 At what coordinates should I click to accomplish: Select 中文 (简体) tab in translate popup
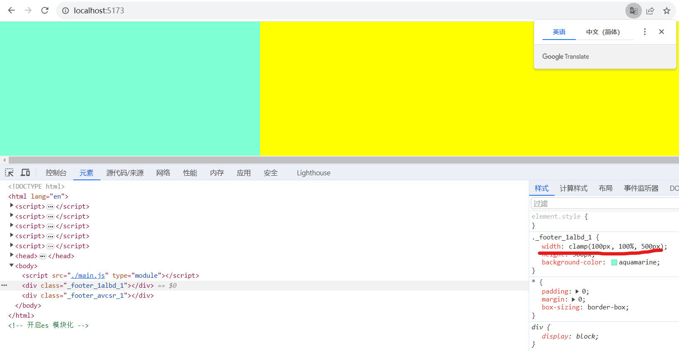tap(603, 32)
